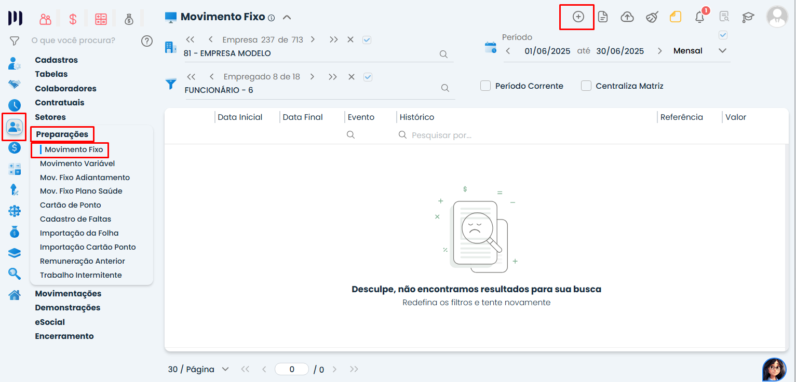
Task: Click the help question mark icon
Action: (147, 40)
